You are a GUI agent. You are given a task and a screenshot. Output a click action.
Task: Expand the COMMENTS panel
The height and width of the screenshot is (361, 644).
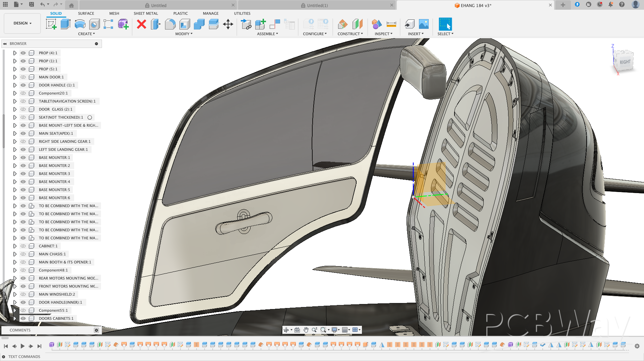(96, 330)
